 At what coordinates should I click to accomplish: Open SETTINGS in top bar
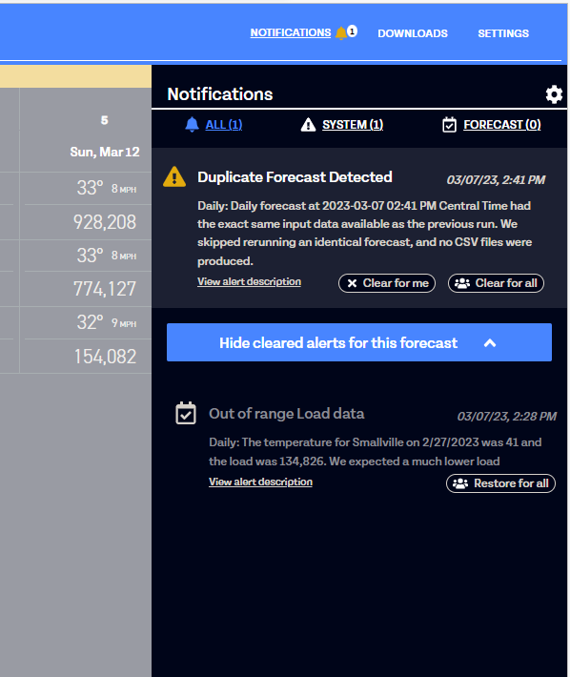pos(503,33)
